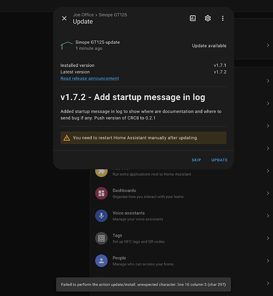Image resolution: width=273 pixels, height=296 pixels.
Task: Open the history graph icon in dialog header
Action: (192, 18)
